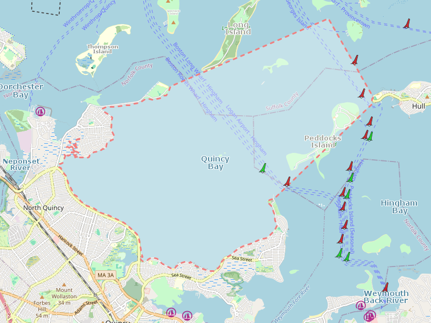431x323 pixels.
Task: Select the red buoy northeast of Long Island boundary
Action: 354,60
